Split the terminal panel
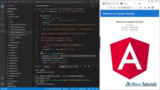 tap(85, 66)
